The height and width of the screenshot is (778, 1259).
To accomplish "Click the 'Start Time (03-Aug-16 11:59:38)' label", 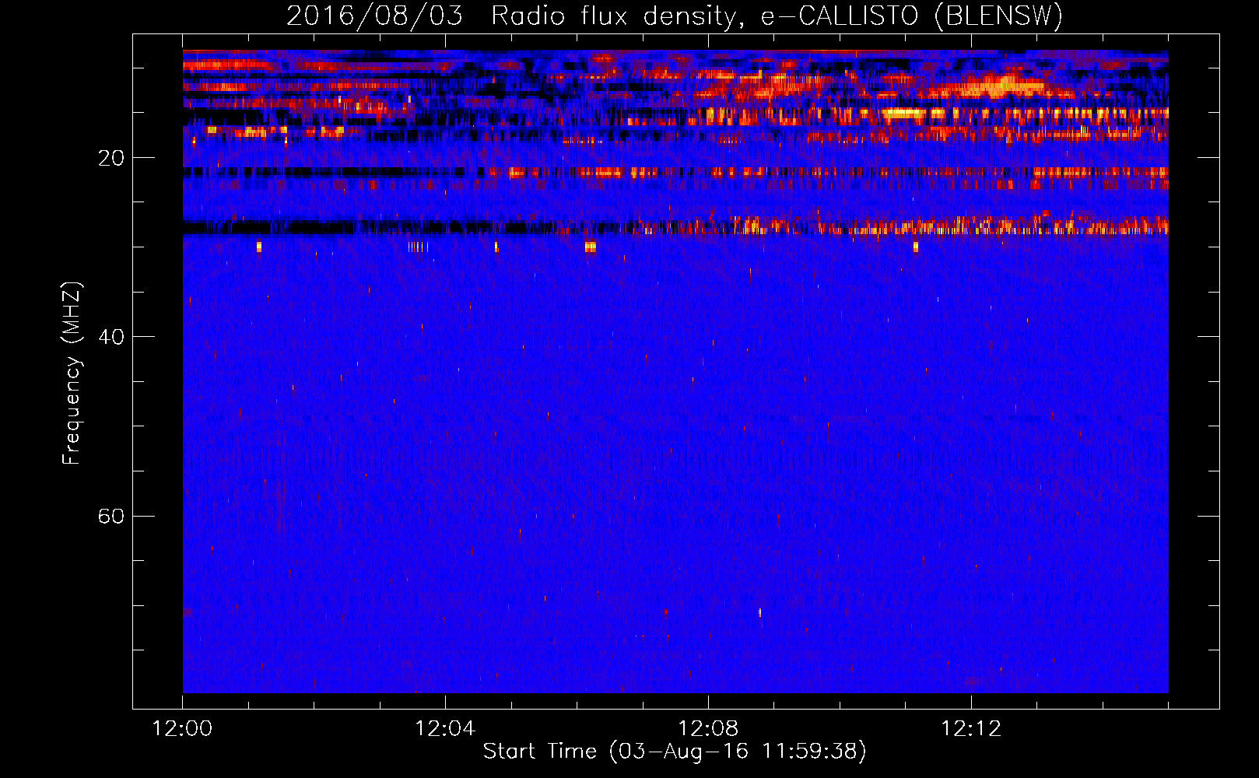I will [675, 752].
